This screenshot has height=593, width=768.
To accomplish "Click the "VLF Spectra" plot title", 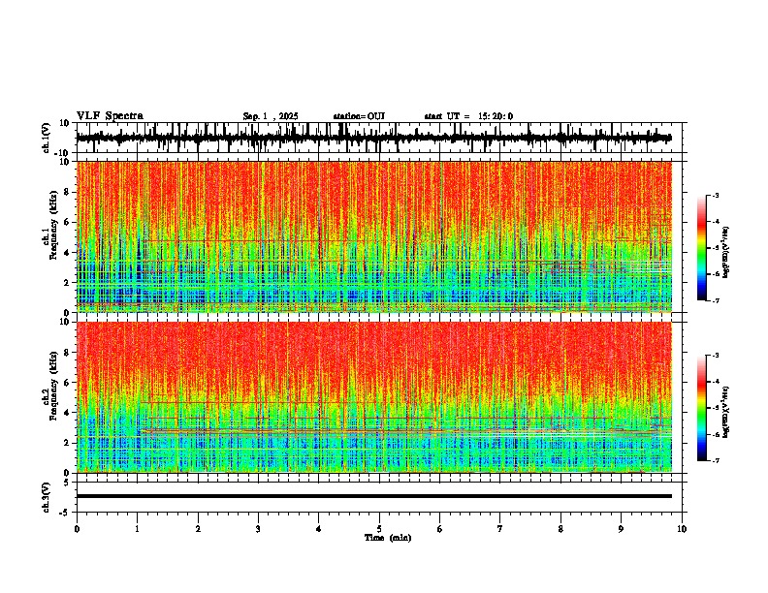I will tap(110, 116).
